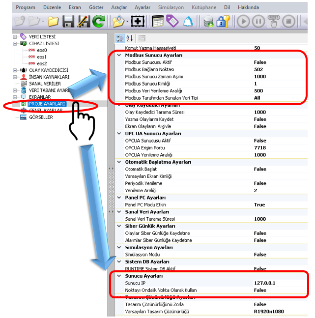Collapse Modbus Sunucu Ayarları section

tap(119, 55)
